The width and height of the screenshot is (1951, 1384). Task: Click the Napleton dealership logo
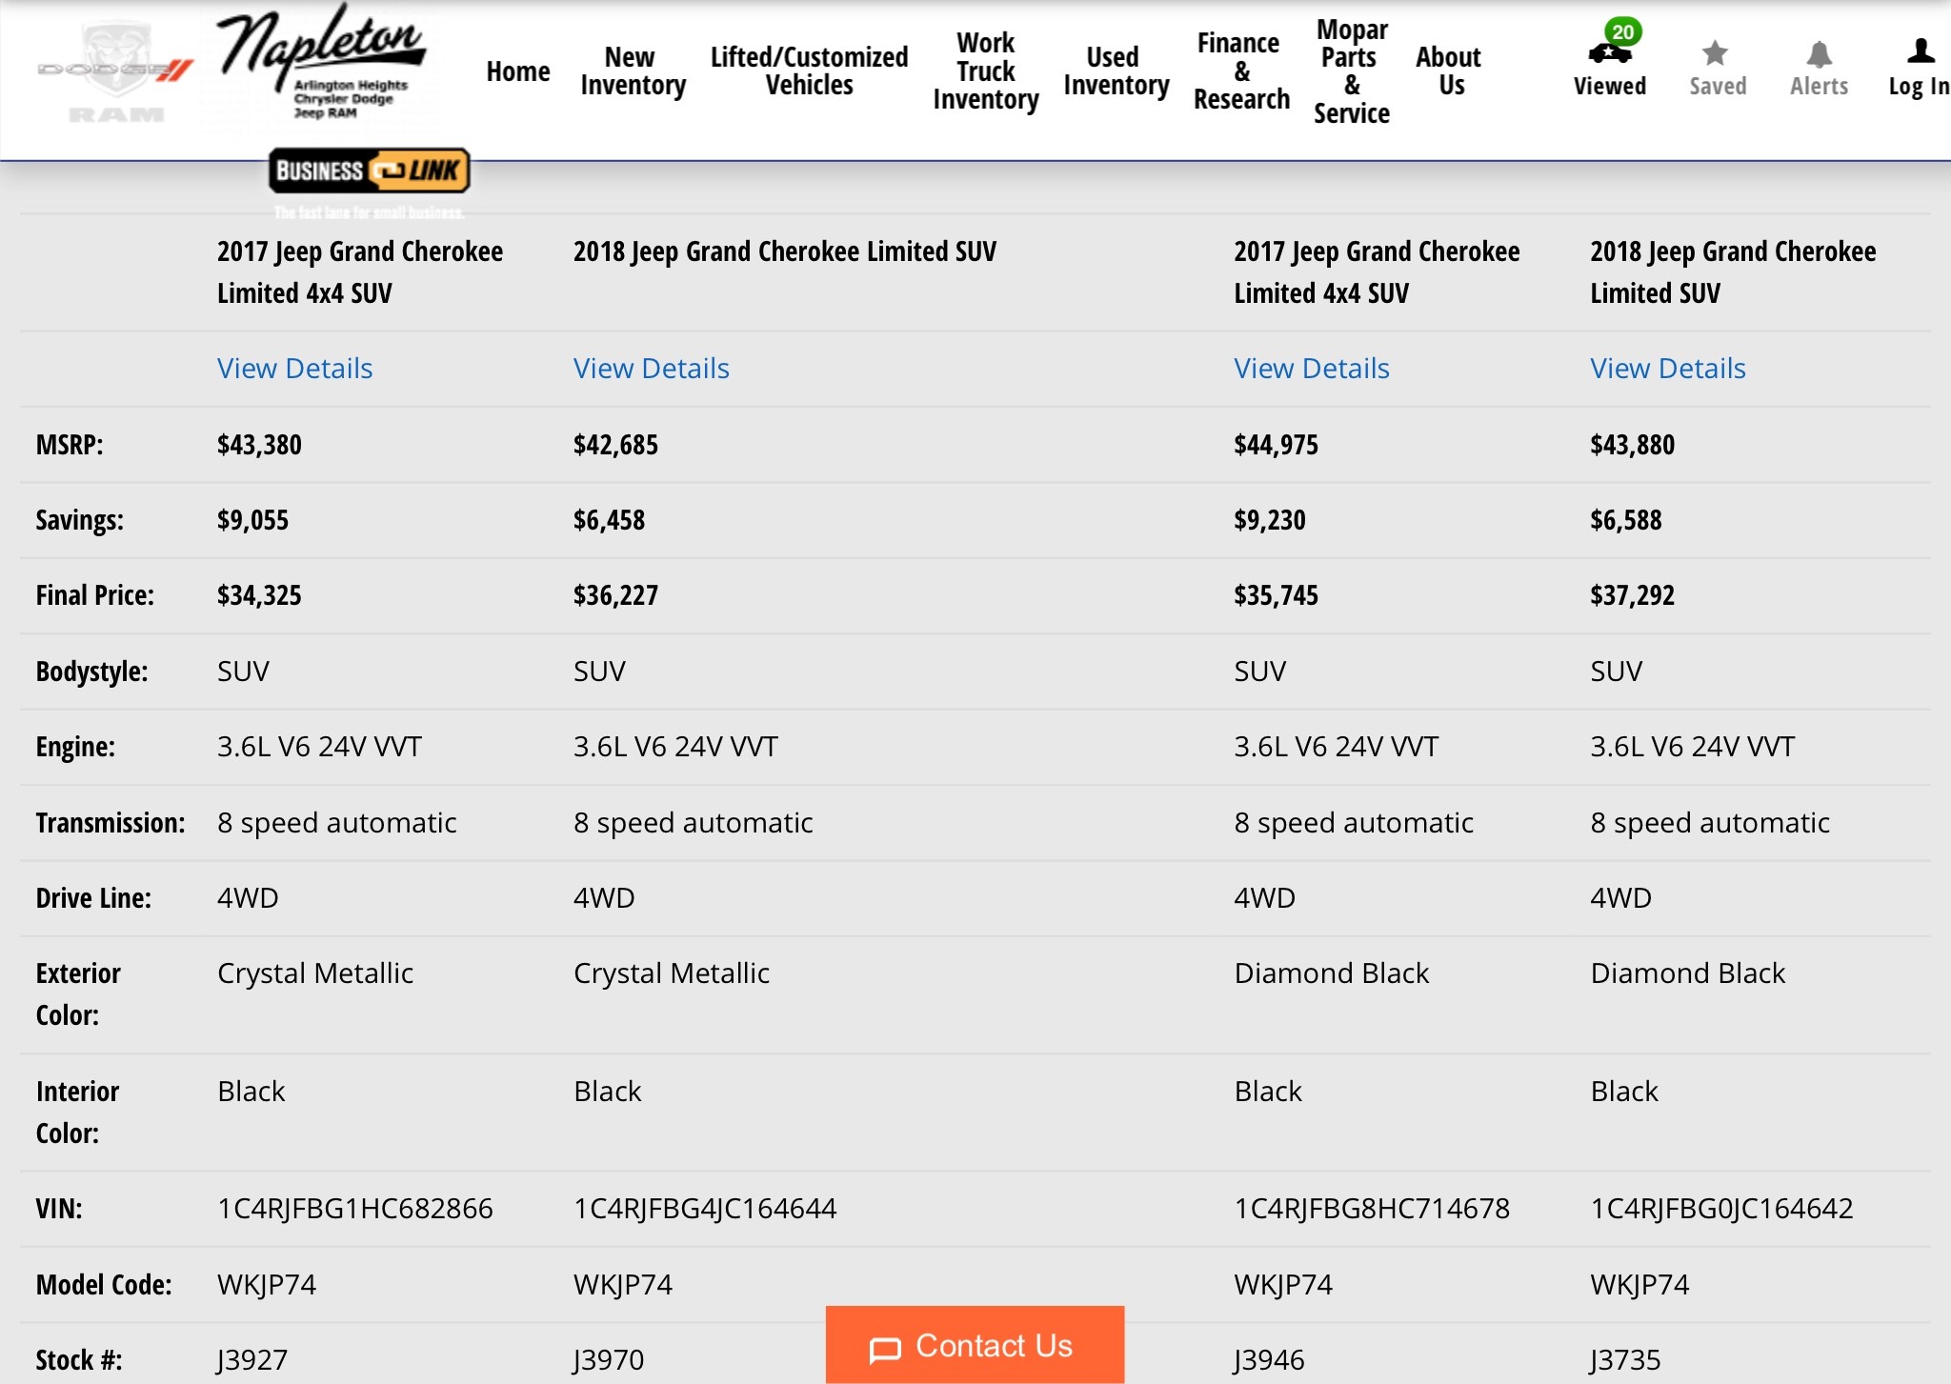[x=321, y=63]
